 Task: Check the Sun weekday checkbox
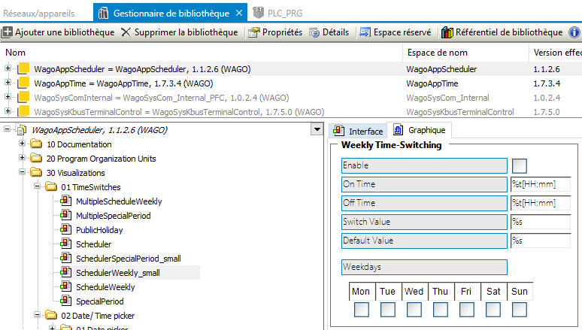(x=519, y=309)
